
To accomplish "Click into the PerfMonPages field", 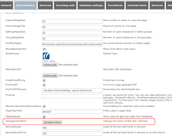I will pos(72,44).
